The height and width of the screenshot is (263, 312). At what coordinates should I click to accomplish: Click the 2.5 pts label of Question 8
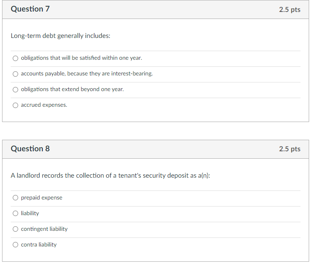289,149
